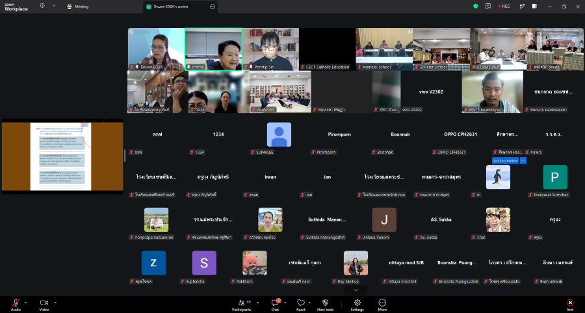Image resolution: width=585 pixels, height=313 pixels.
Task: Open Host tools shield menu
Action: tap(325, 305)
